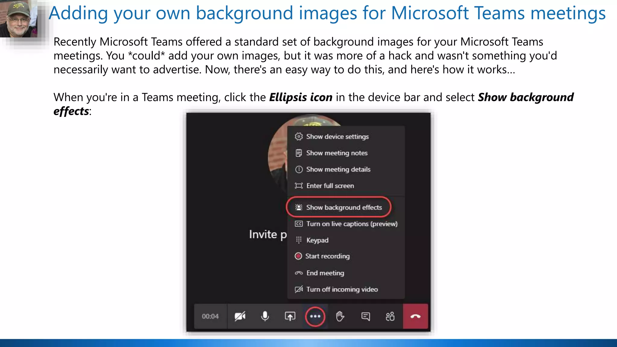The width and height of the screenshot is (617, 347).
Task: Open the share screen tray icon
Action: (290, 316)
